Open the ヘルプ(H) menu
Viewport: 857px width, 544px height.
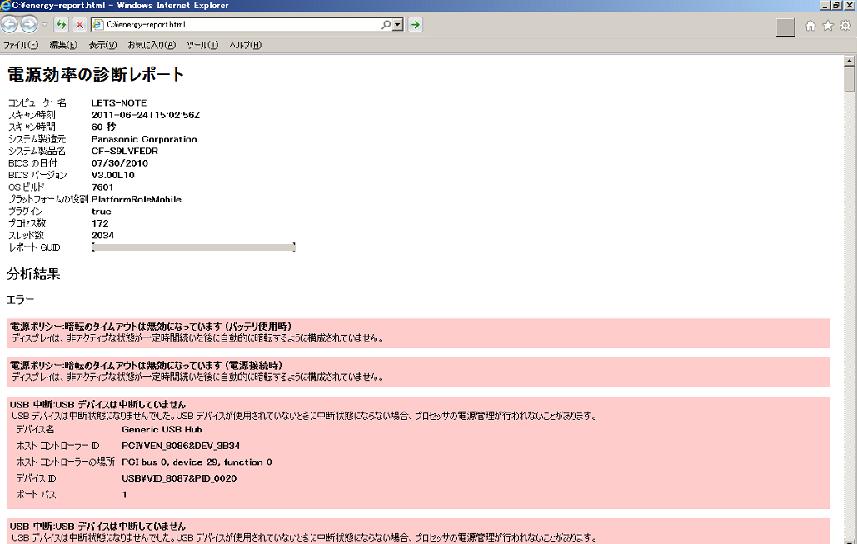(x=245, y=45)
